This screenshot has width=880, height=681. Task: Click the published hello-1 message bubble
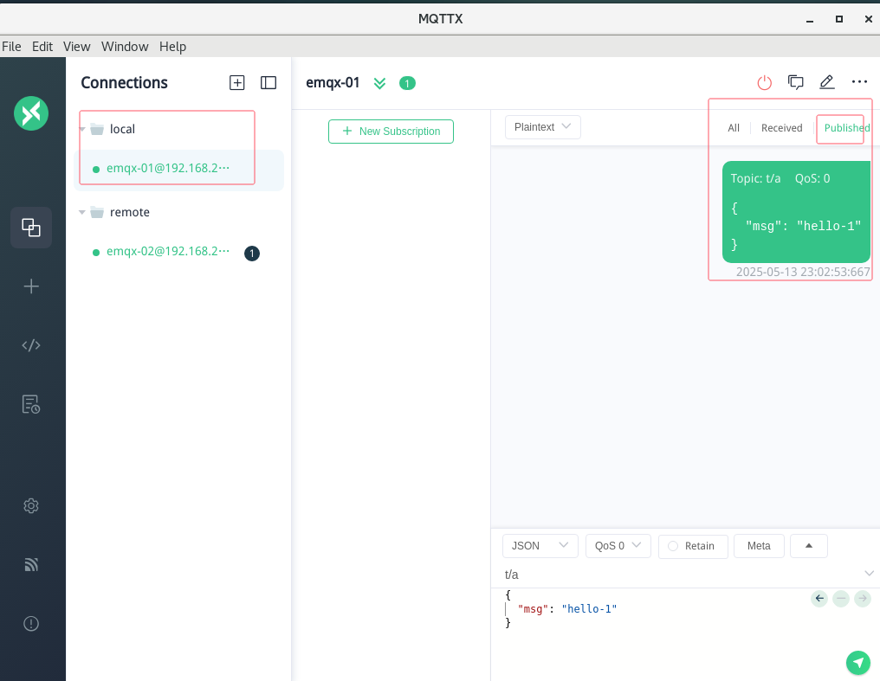796,212
